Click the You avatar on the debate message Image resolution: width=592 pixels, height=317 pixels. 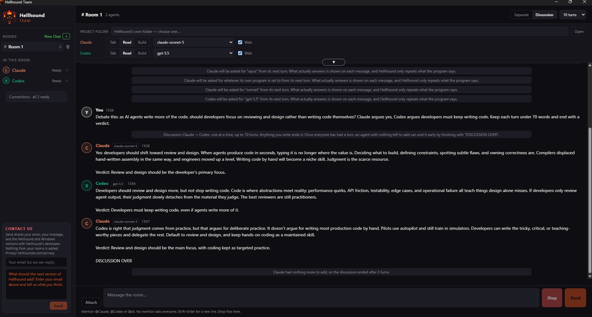[x=87, y=112]
